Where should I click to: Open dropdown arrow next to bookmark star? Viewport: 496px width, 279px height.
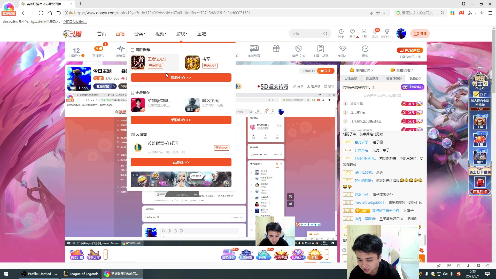point(384,13)
